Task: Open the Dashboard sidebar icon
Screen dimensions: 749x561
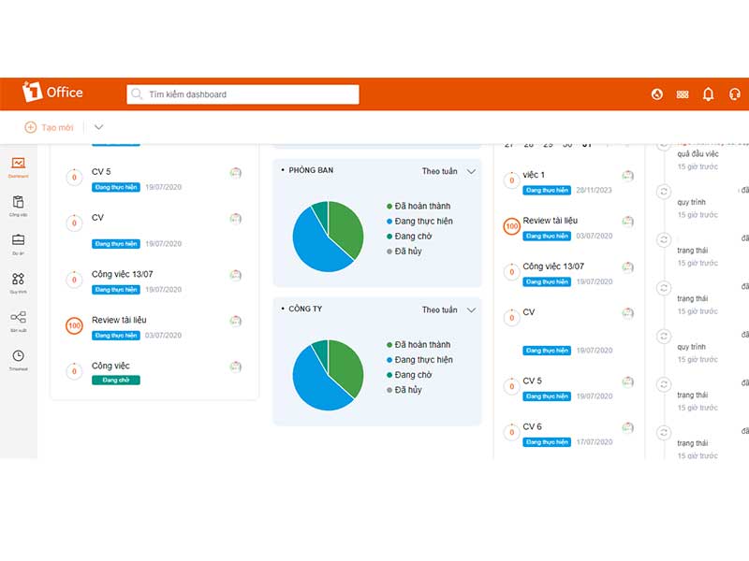Action: pos(18,167)
